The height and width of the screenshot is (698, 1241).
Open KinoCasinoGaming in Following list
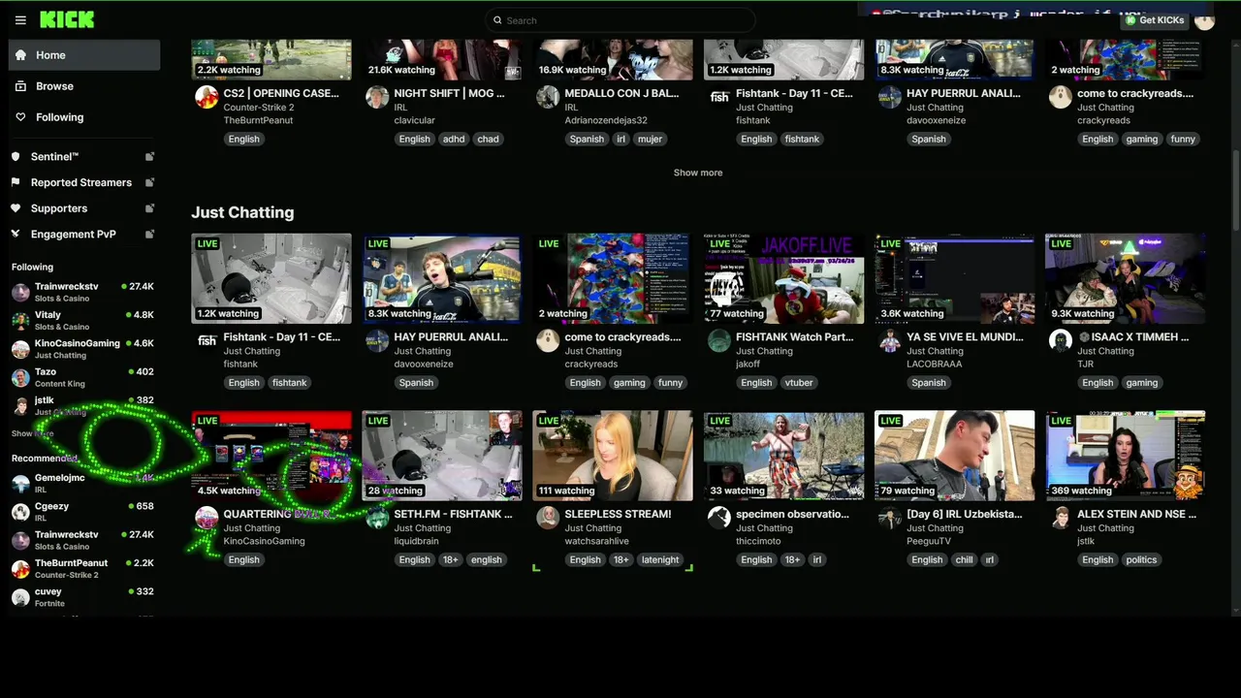tap(83, 348)
